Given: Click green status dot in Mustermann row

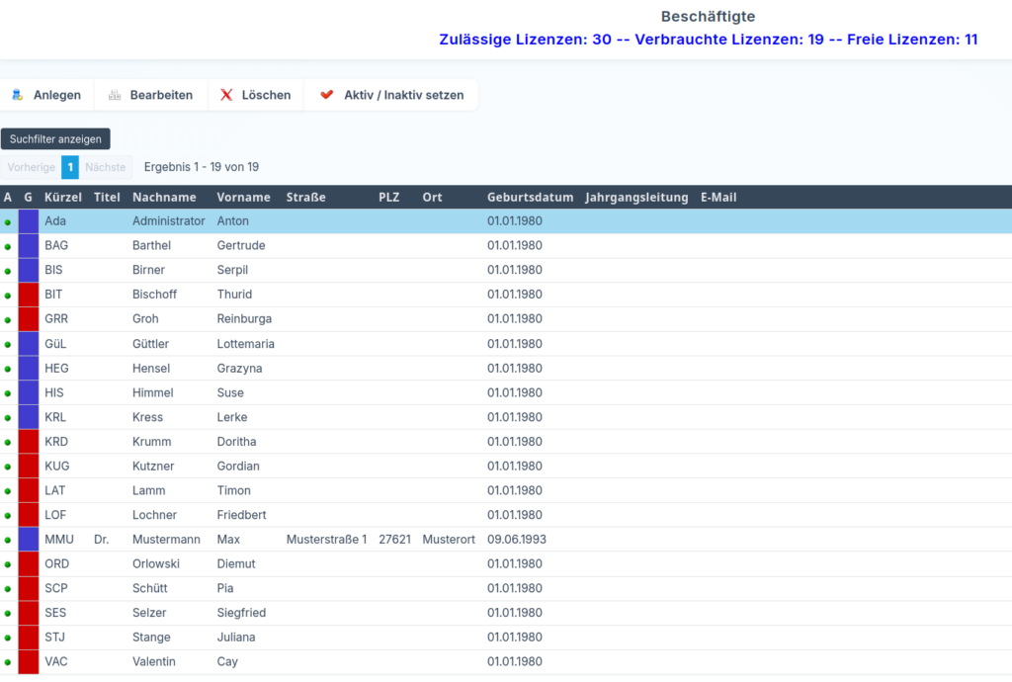Looking at the screenshot, I should 8,541.
